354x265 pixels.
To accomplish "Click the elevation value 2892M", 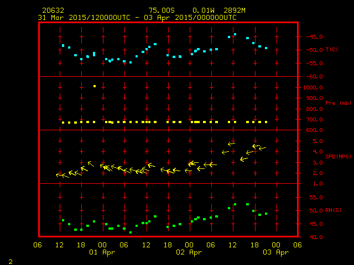I will click(235, 10).
